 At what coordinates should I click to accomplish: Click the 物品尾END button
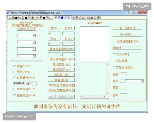click(x=61, y=80)
